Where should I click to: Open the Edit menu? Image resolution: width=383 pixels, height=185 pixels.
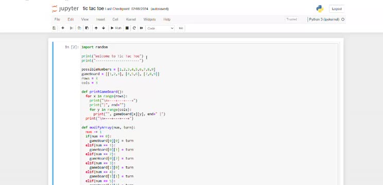71,19
